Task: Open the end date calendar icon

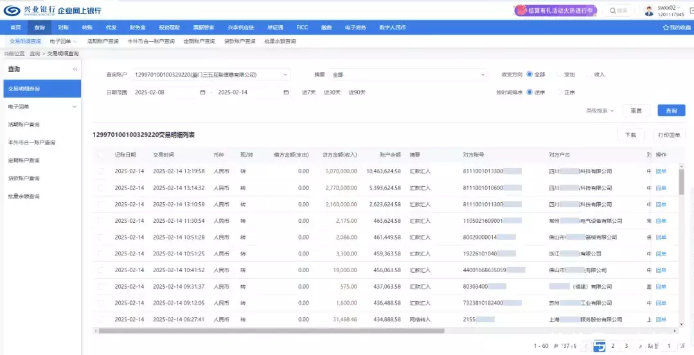Action: 286,92
